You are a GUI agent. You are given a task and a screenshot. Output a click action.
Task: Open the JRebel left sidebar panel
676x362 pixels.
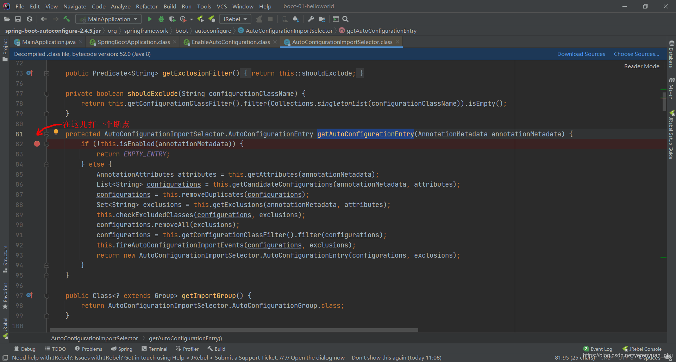[x=5, y=328]
